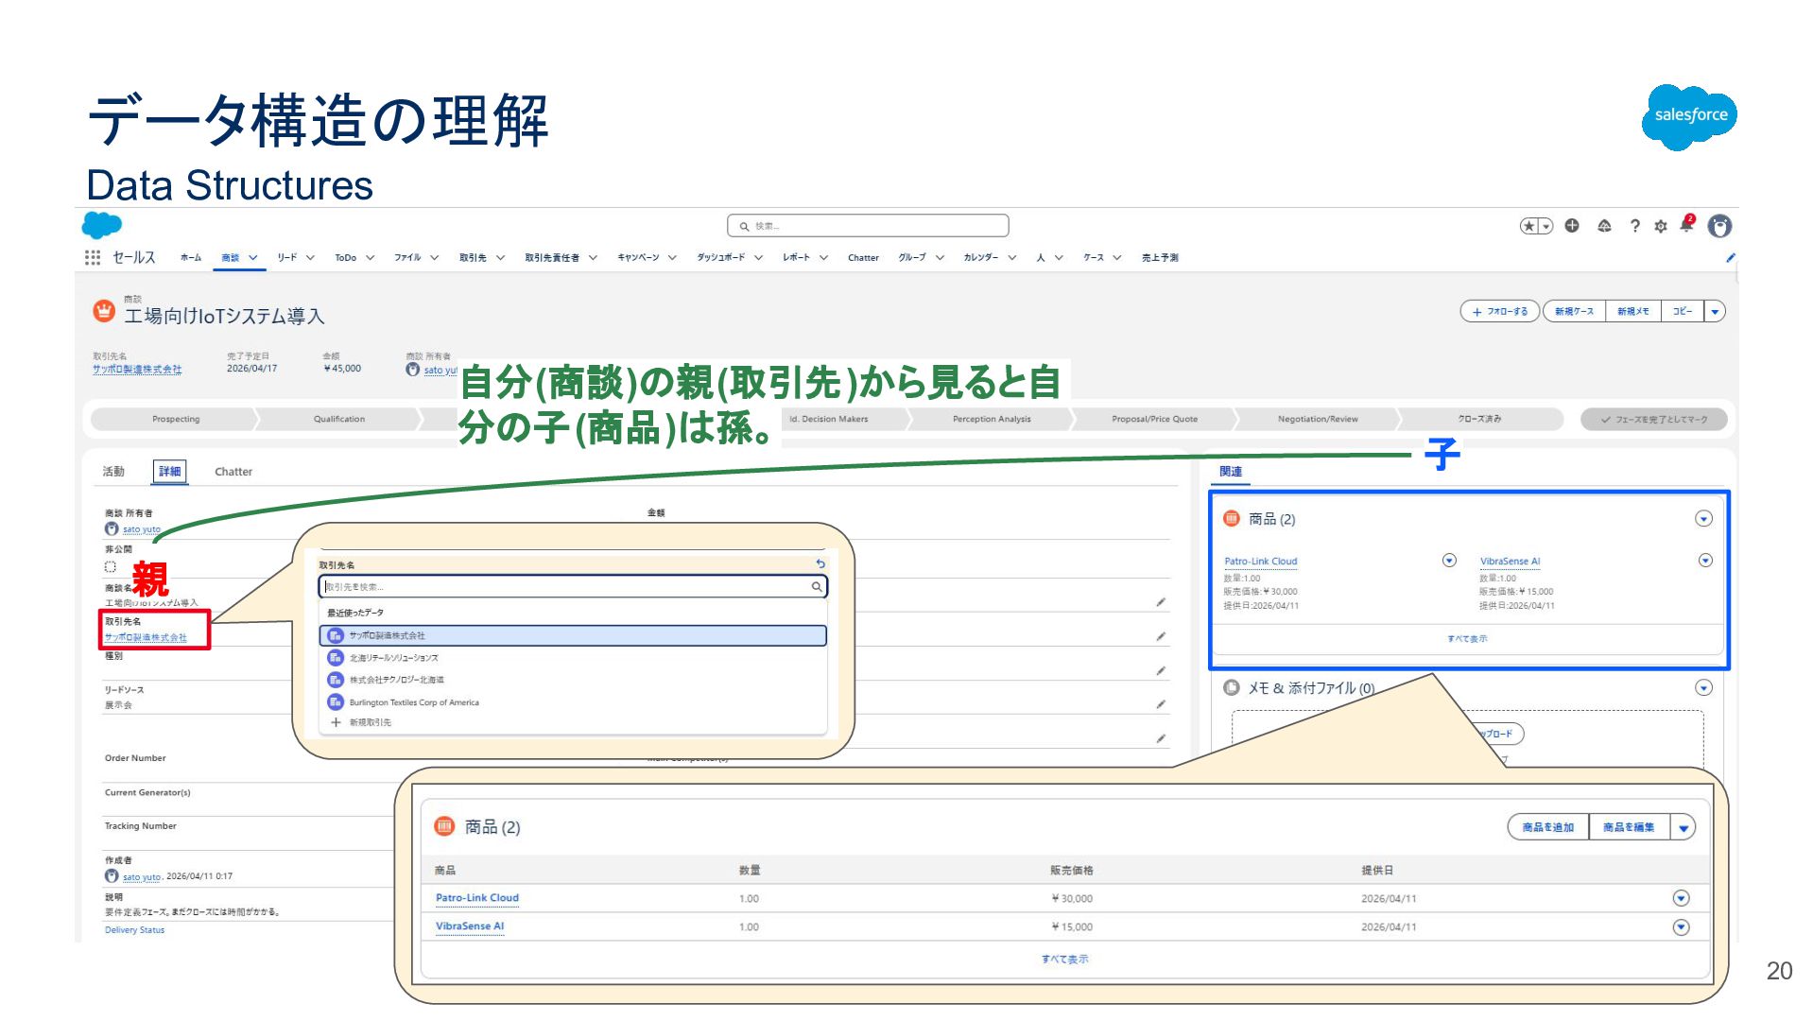1813x1021 pixels.
Task: Open the favorites list dropdown arrow
Action: (1546, 226)
